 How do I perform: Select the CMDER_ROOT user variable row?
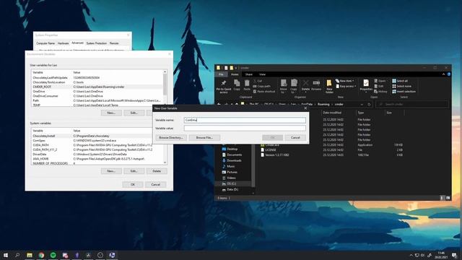tap(97, 87)
